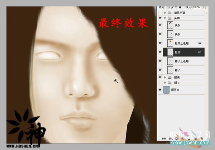Select group named 组 1
The image size is (215, 150).
(176, 82)
